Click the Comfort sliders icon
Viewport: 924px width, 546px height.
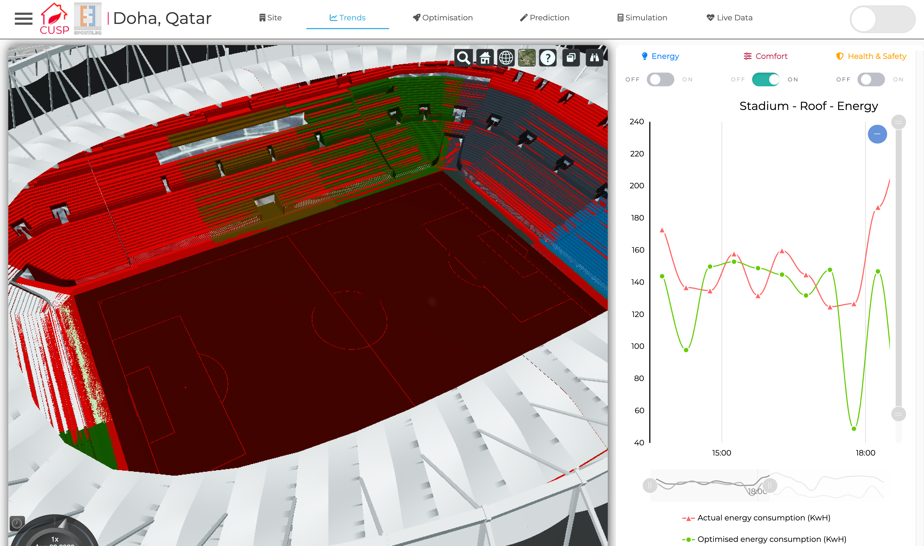747,56
